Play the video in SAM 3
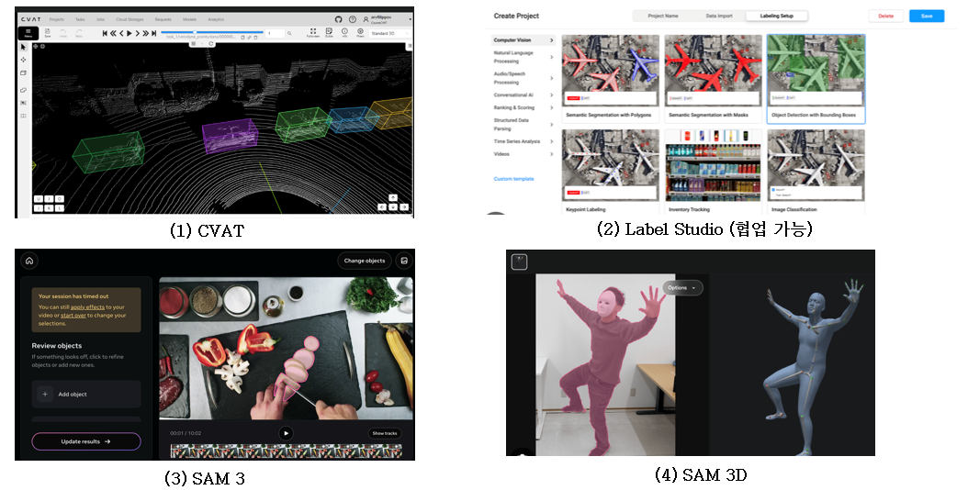Image resolution: width=968 pixels, height=490 pixels. pyautogui.click(x=286, y=433)
